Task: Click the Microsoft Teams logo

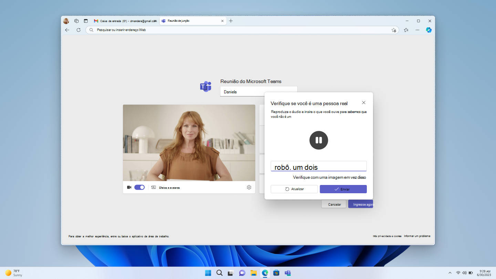Action: click(206, 87)
